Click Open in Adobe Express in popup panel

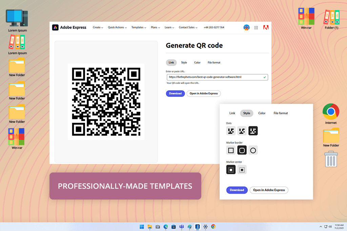tap(269, 190)
